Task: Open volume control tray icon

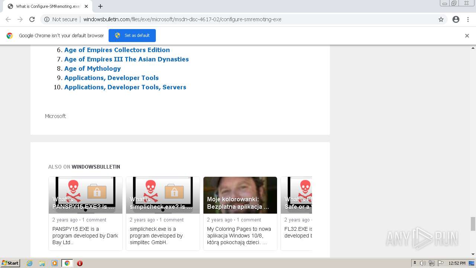Action: click(x=423, y=263)
